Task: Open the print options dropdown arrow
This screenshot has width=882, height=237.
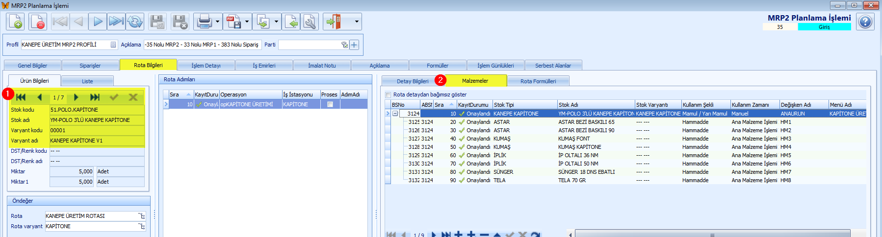Action: click(x=217, y=22)
